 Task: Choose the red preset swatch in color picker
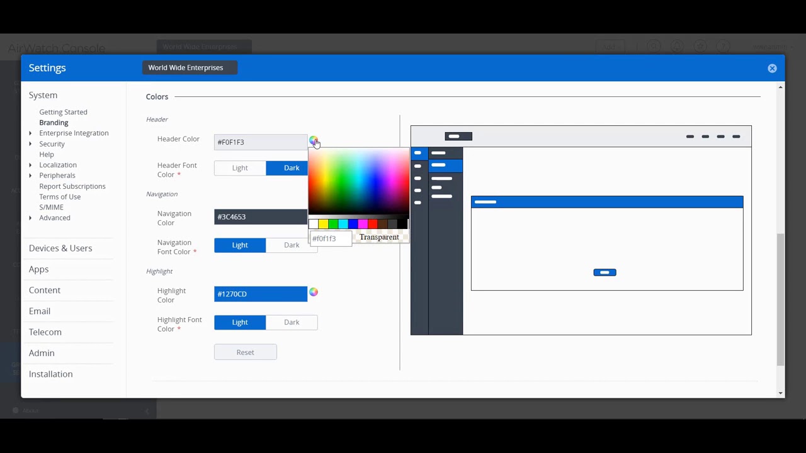point(373,224)
